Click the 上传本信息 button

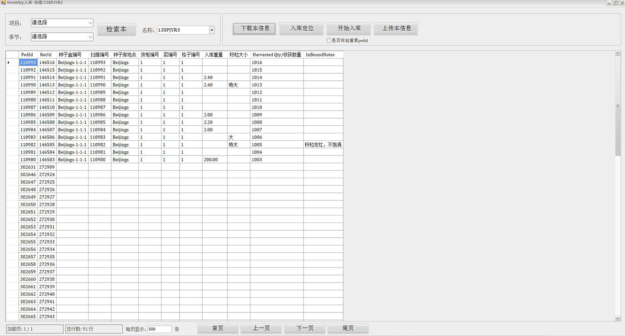click(x=396, y=28)
